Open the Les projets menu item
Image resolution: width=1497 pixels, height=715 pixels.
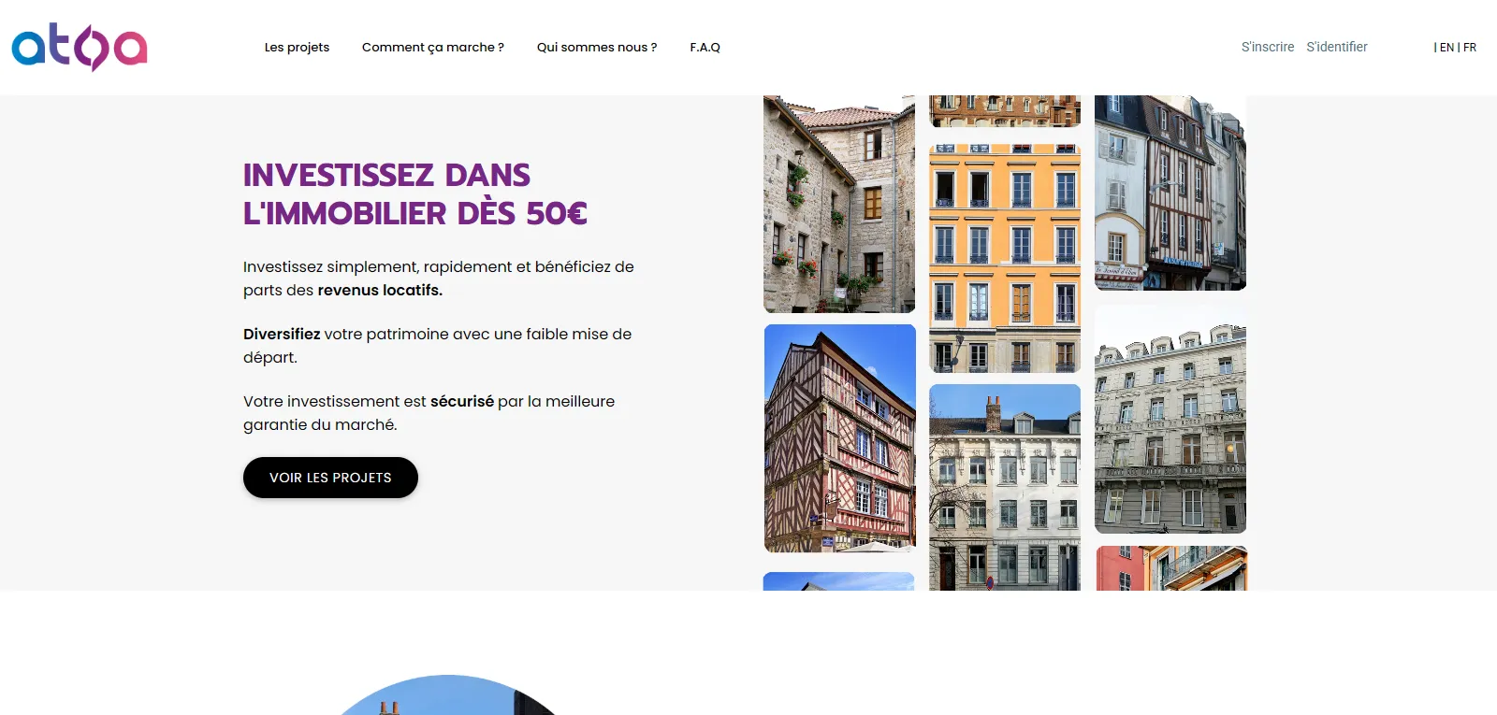[x=297, y=47]
